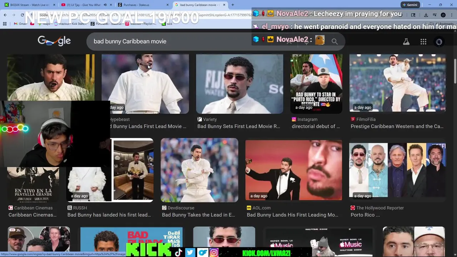457x257 pixels.
Task: Click the 'directorial debut of ...' caption
Action: click(x=316, y=126)
